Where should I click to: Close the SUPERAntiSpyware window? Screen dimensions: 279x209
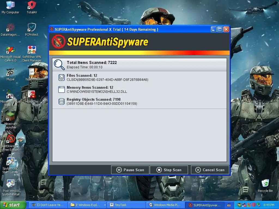click(226, 29)
